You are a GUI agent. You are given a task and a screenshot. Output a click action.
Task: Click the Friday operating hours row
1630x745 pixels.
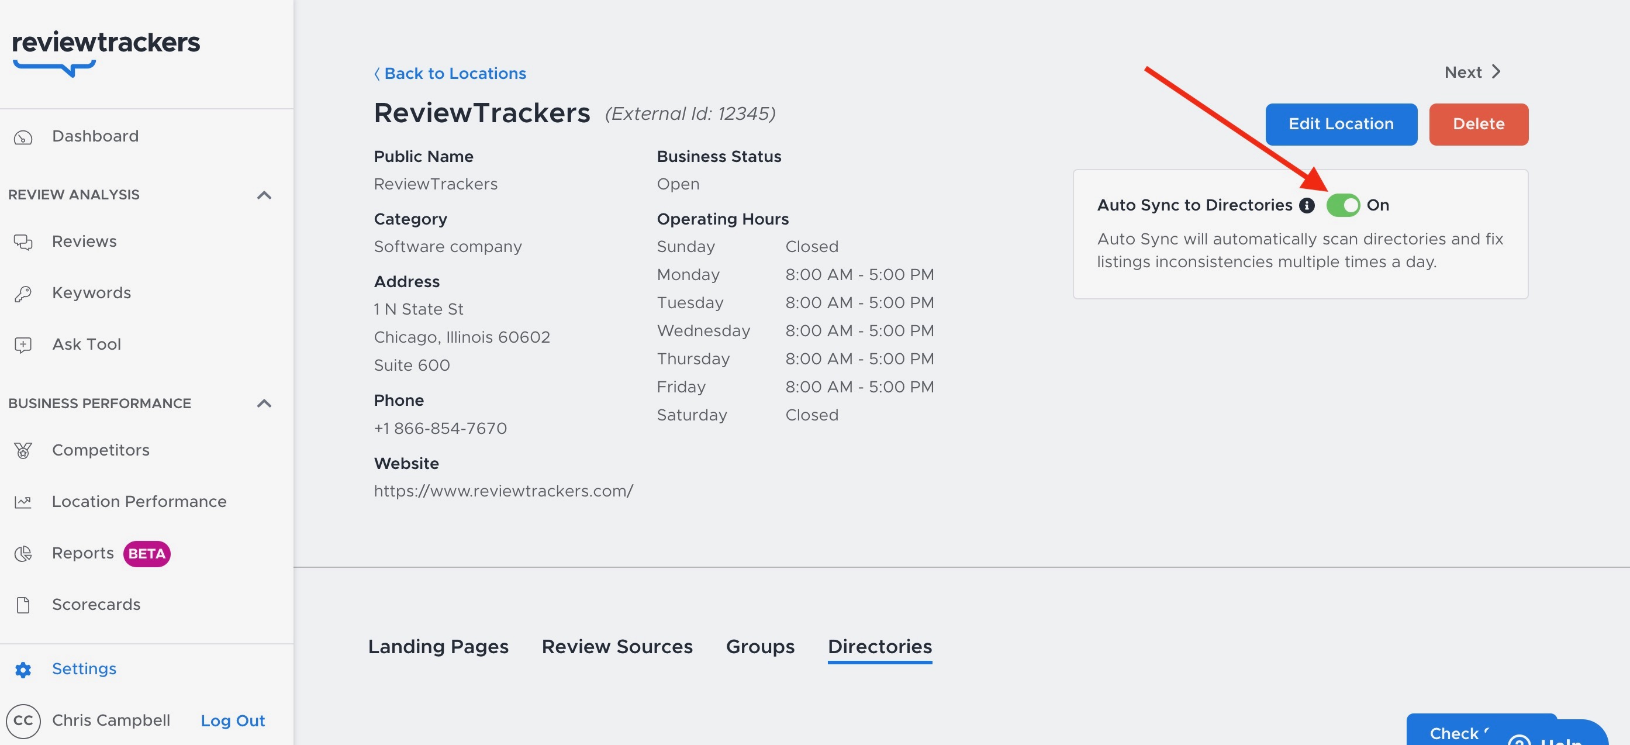coord(795,387)
